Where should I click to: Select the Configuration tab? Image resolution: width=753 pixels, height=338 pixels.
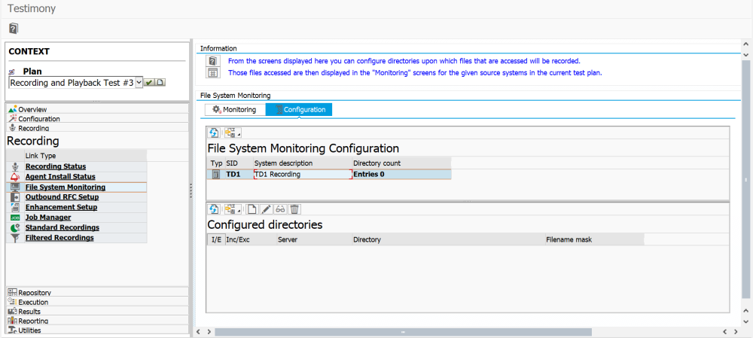point(299,109)
